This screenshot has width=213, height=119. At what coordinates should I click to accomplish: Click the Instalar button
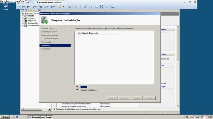click(x=137, y=98)
